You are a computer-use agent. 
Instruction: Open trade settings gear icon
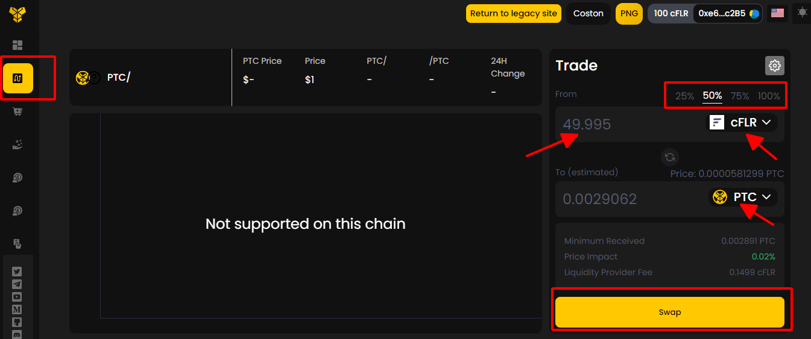[x=775, y=66]
